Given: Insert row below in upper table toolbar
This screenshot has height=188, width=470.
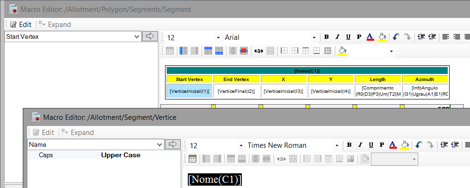Looking at the screenshot, I should coord(219,51).
